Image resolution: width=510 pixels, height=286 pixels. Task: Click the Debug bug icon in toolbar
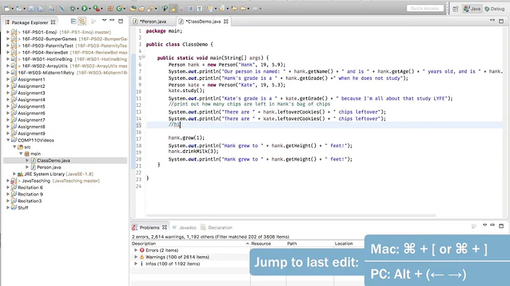point(72,8)
